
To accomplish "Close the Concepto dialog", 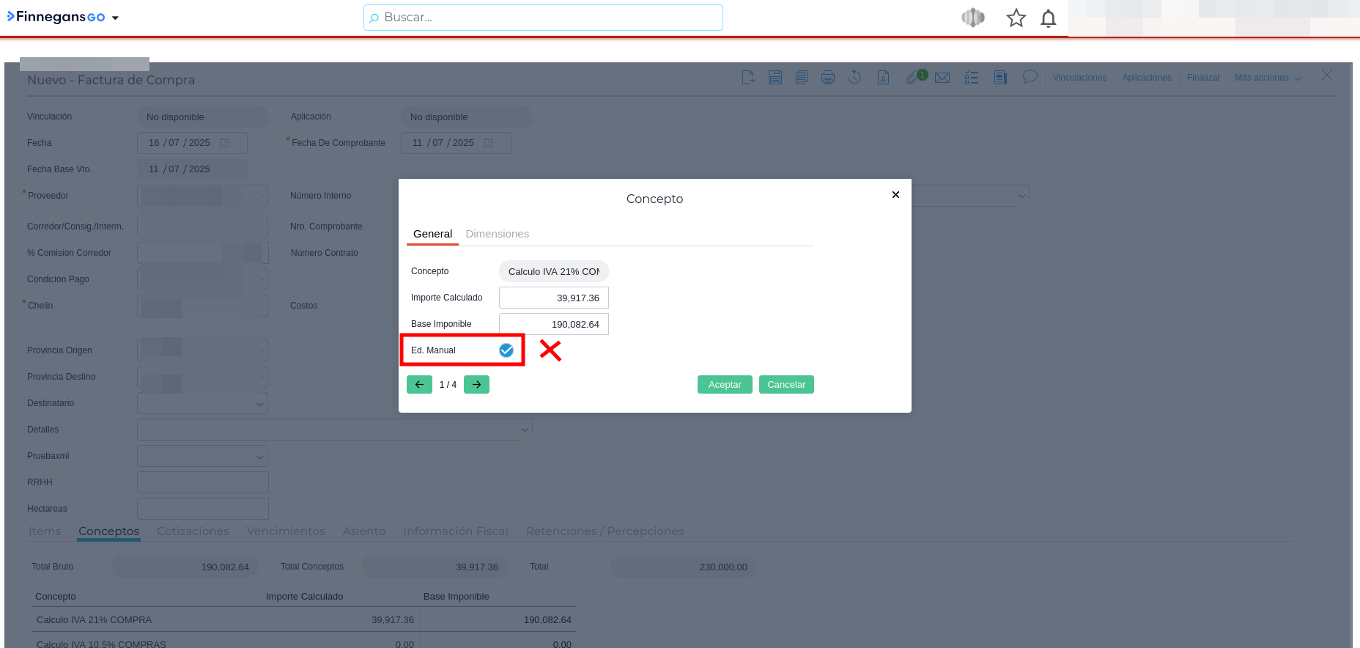I will point(895,195).
